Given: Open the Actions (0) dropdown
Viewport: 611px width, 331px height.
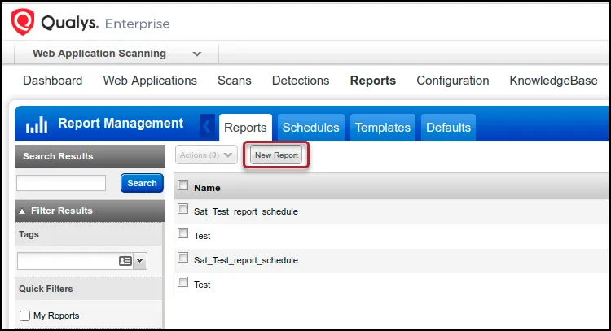Looking at the screenshot, I should pos(206,155).
